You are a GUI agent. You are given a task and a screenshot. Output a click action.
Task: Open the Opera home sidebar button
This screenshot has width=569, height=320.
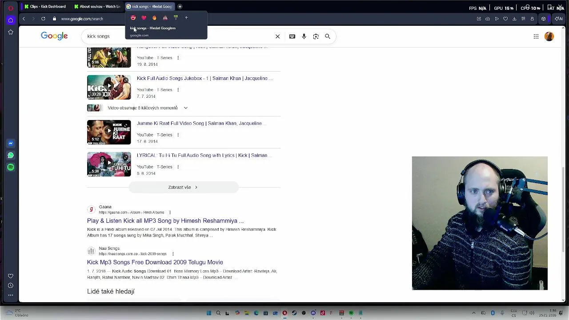[11, 20]
